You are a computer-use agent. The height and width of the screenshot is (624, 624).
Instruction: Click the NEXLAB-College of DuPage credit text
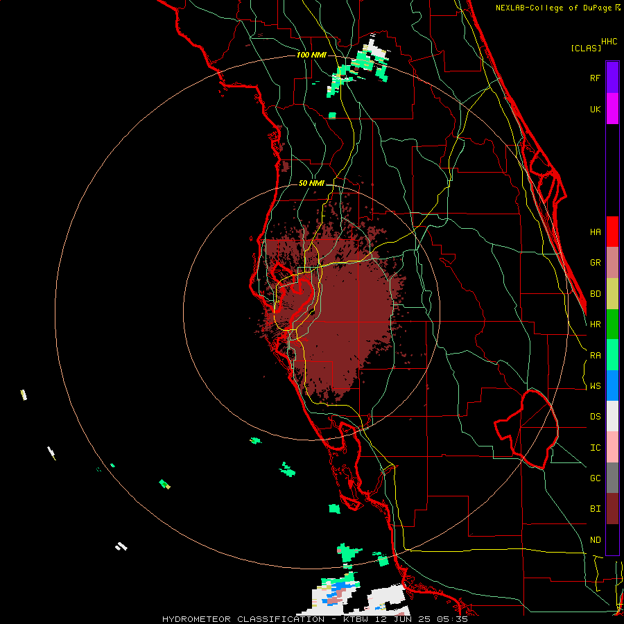557,8
